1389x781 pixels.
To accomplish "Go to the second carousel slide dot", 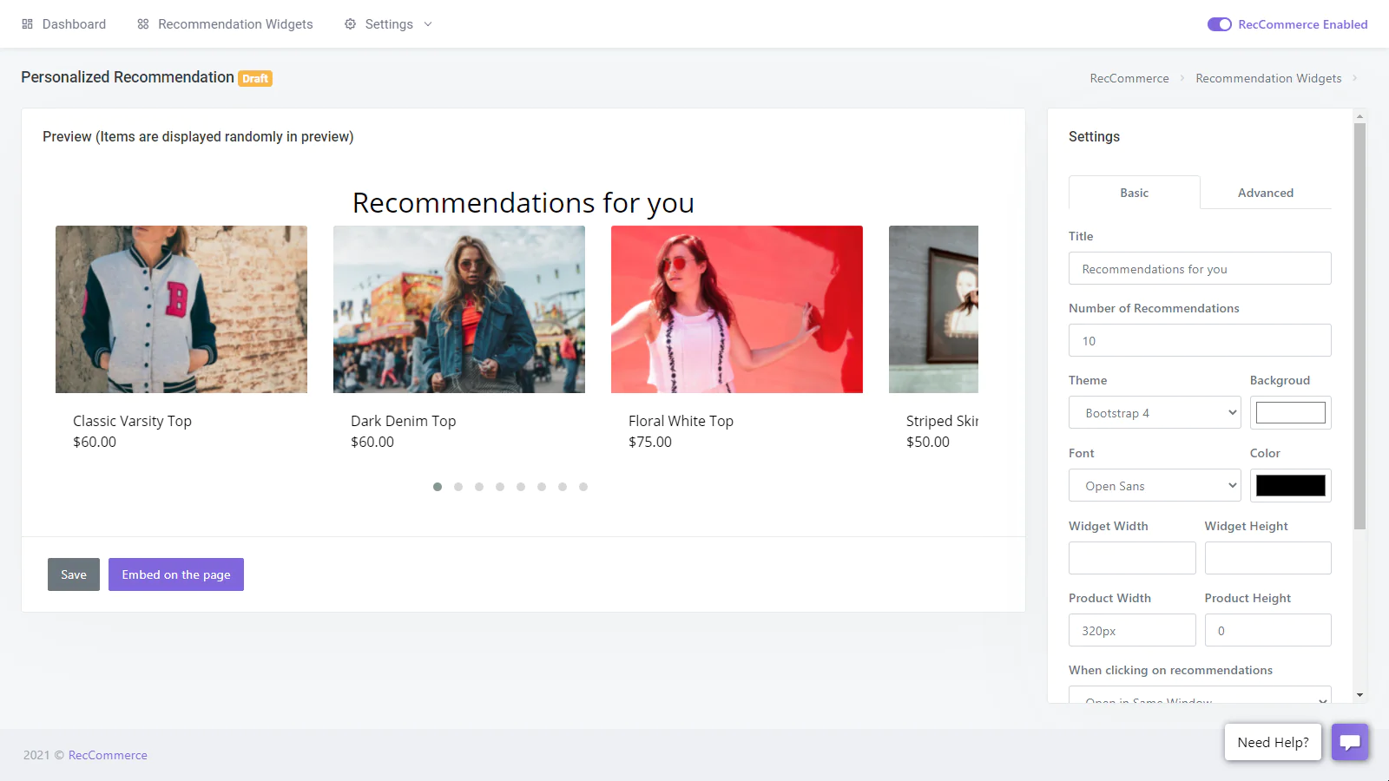I will click(x=458, y=487).
